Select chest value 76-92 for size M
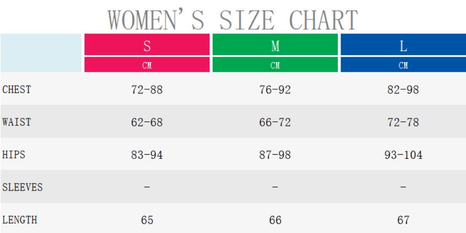 coord(275,90)
